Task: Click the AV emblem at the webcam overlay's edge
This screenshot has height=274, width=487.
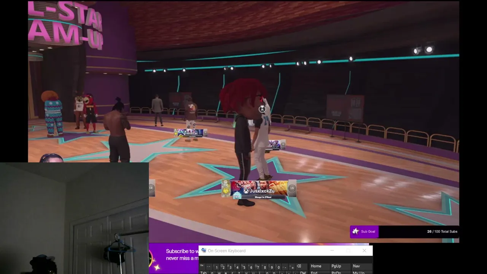Action: (151, 188)
